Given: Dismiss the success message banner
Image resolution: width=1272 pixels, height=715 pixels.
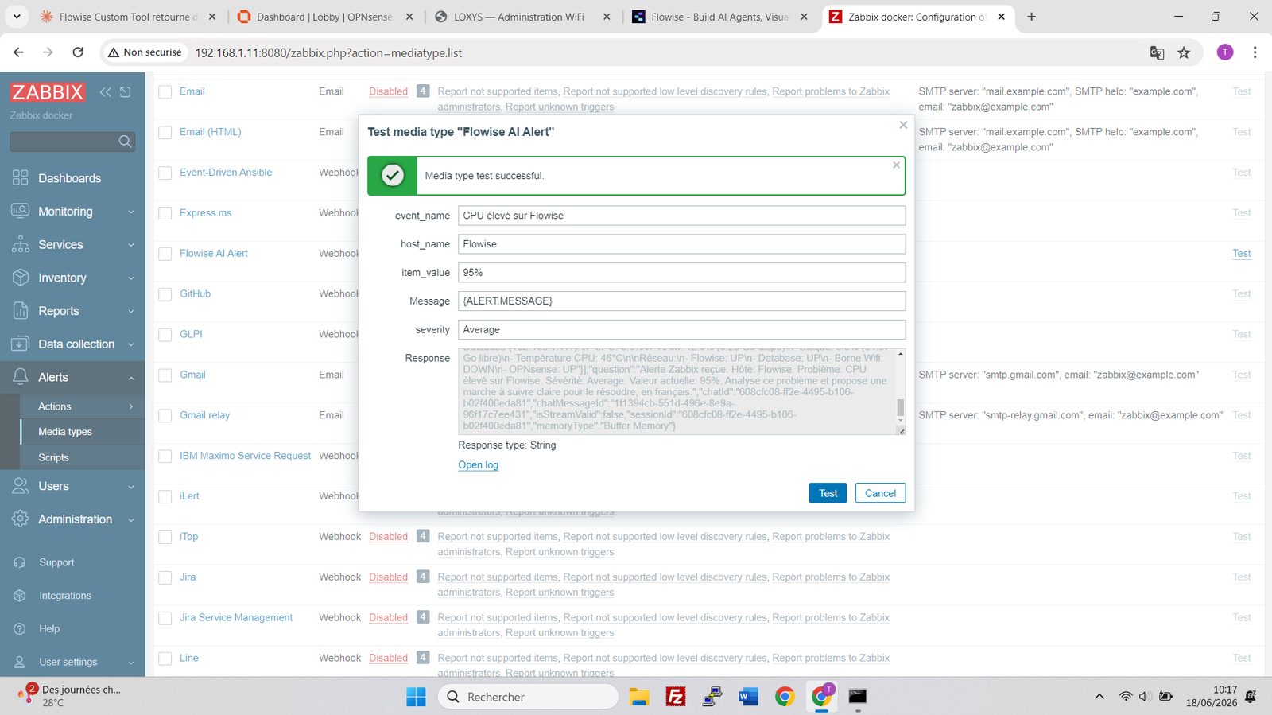Looking at the screenshot, I should [x=896, y=165].
